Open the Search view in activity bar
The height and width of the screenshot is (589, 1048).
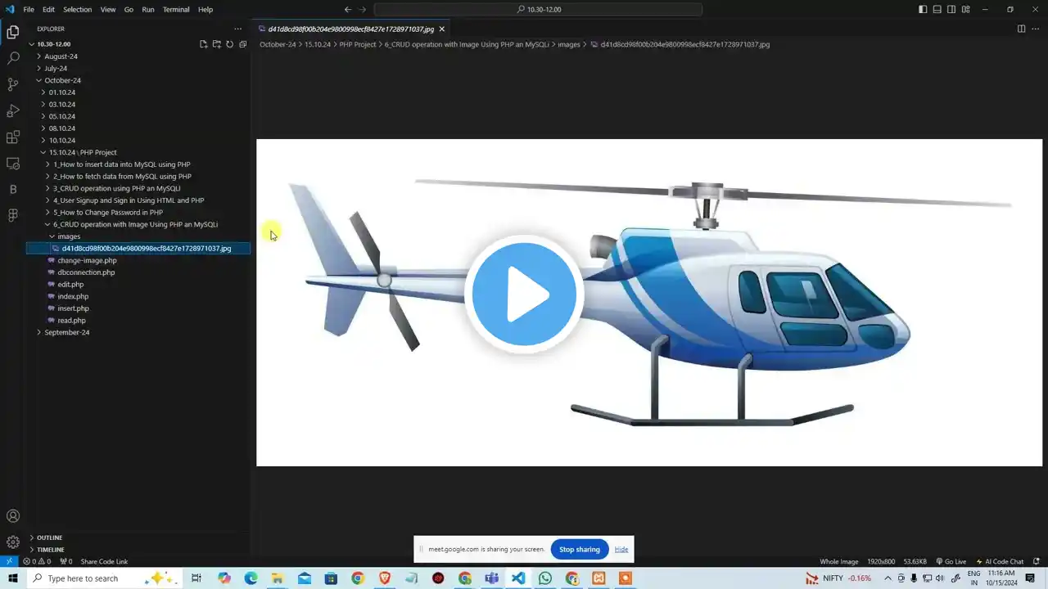tap(13, 59)
